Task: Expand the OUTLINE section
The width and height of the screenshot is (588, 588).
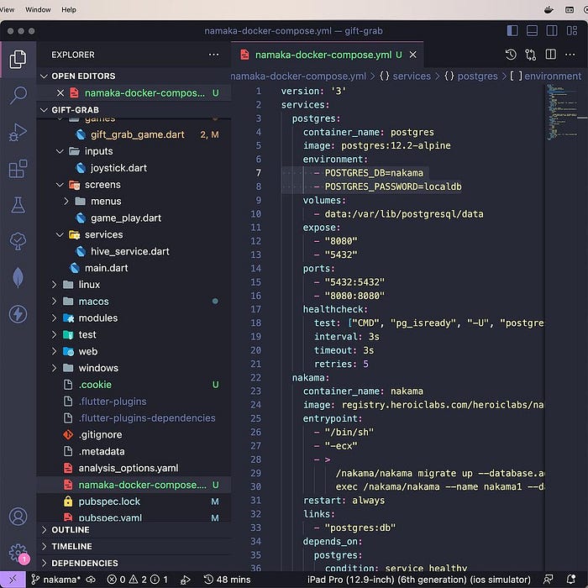Action: [71, 530]
